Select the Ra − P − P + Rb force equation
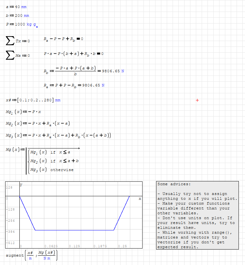Image resolution: width=245 pixels, height=265 pixels. pyautogui.click(x=63, y=39)
